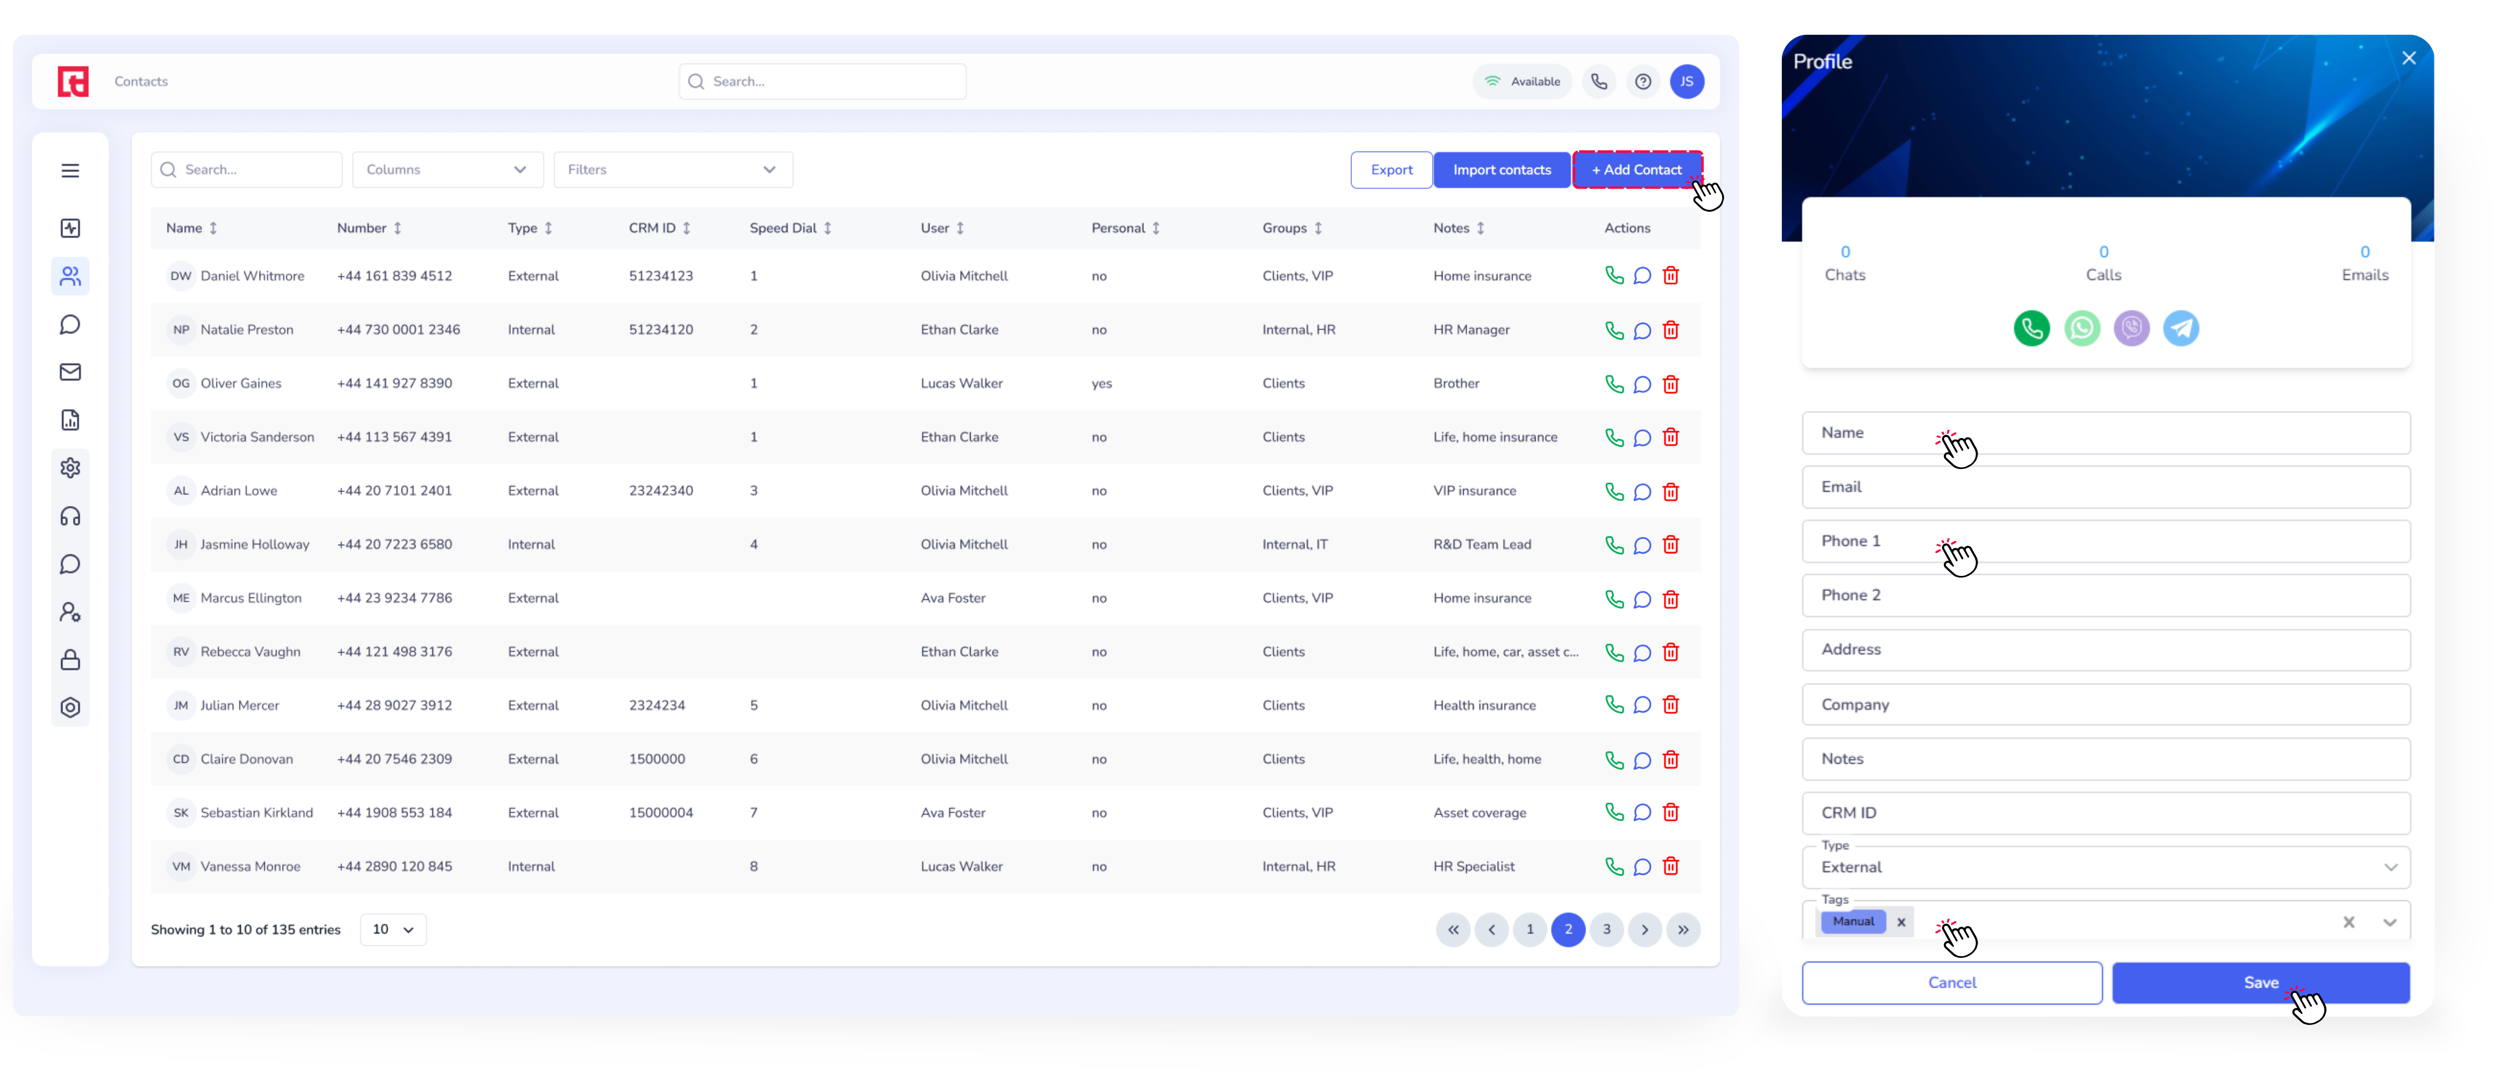Save the new contact profile
The width and height of the screenshot is (2515, 1078).
2260,982
